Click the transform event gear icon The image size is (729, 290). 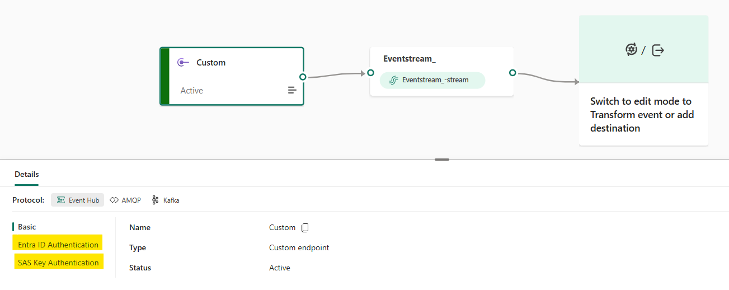(x=631, y=50)
